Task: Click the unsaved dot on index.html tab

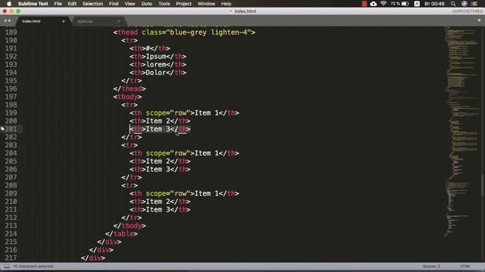Action: tap(64, 21)
